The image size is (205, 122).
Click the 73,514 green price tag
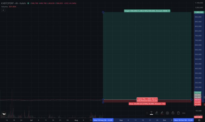click(197, 92)
